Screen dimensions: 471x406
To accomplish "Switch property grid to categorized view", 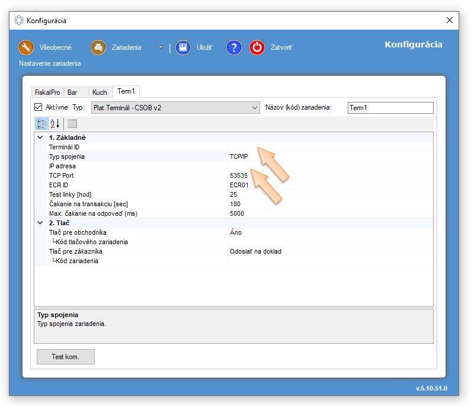I will point(41,123).
